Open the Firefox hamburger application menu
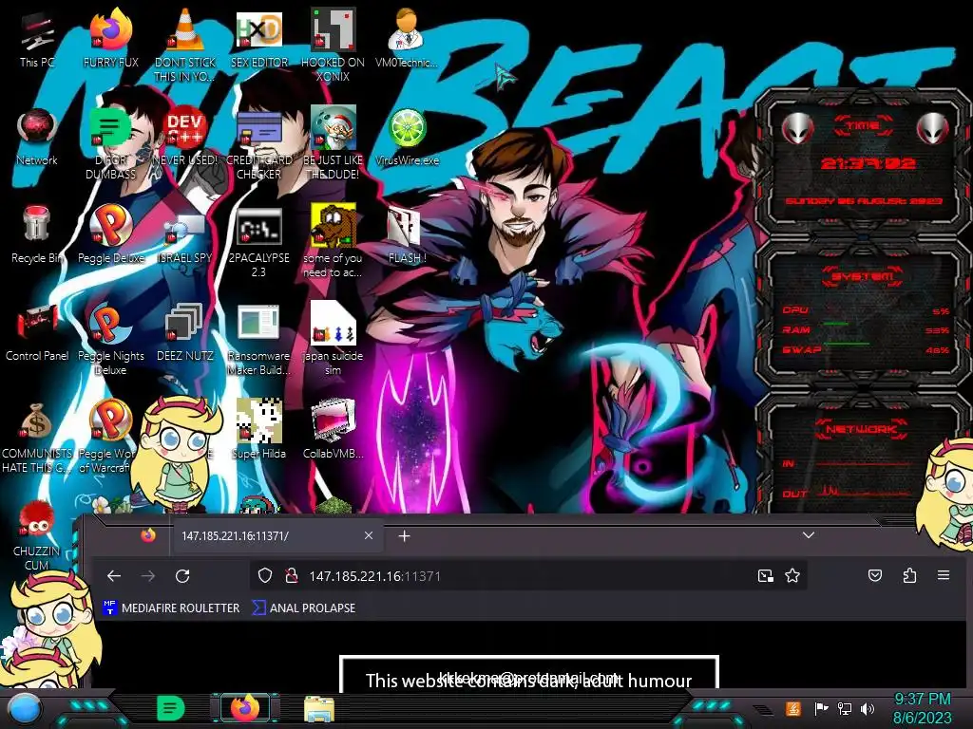The height and width of the screenshot is (729, 973). click(944, 576)
